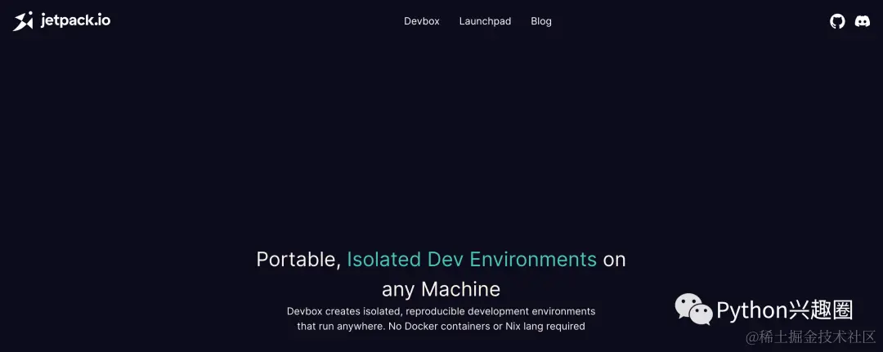
Task: Click the 'any Machine' heading line
Action: tap(441, 289)
